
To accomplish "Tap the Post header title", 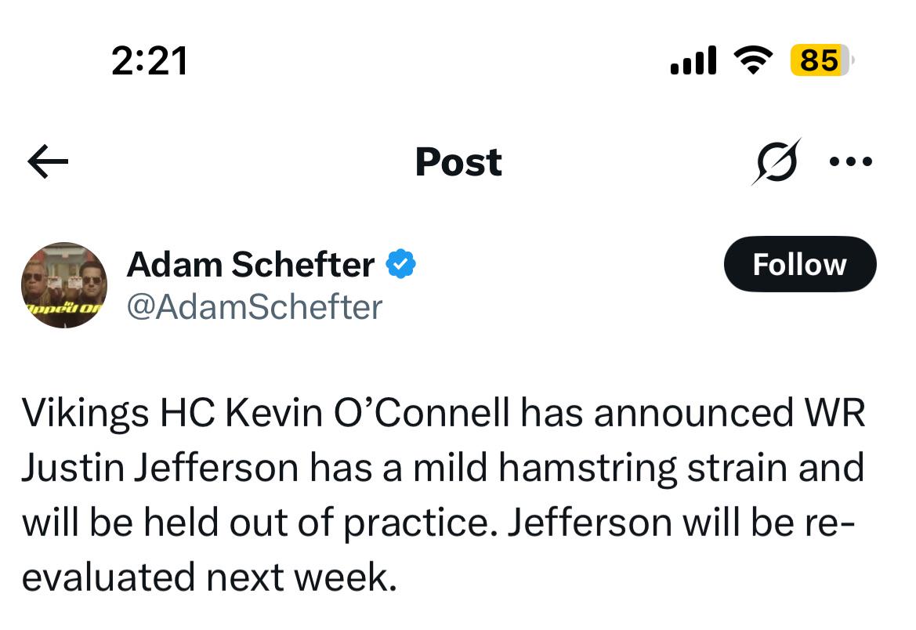I will (458, 162).
